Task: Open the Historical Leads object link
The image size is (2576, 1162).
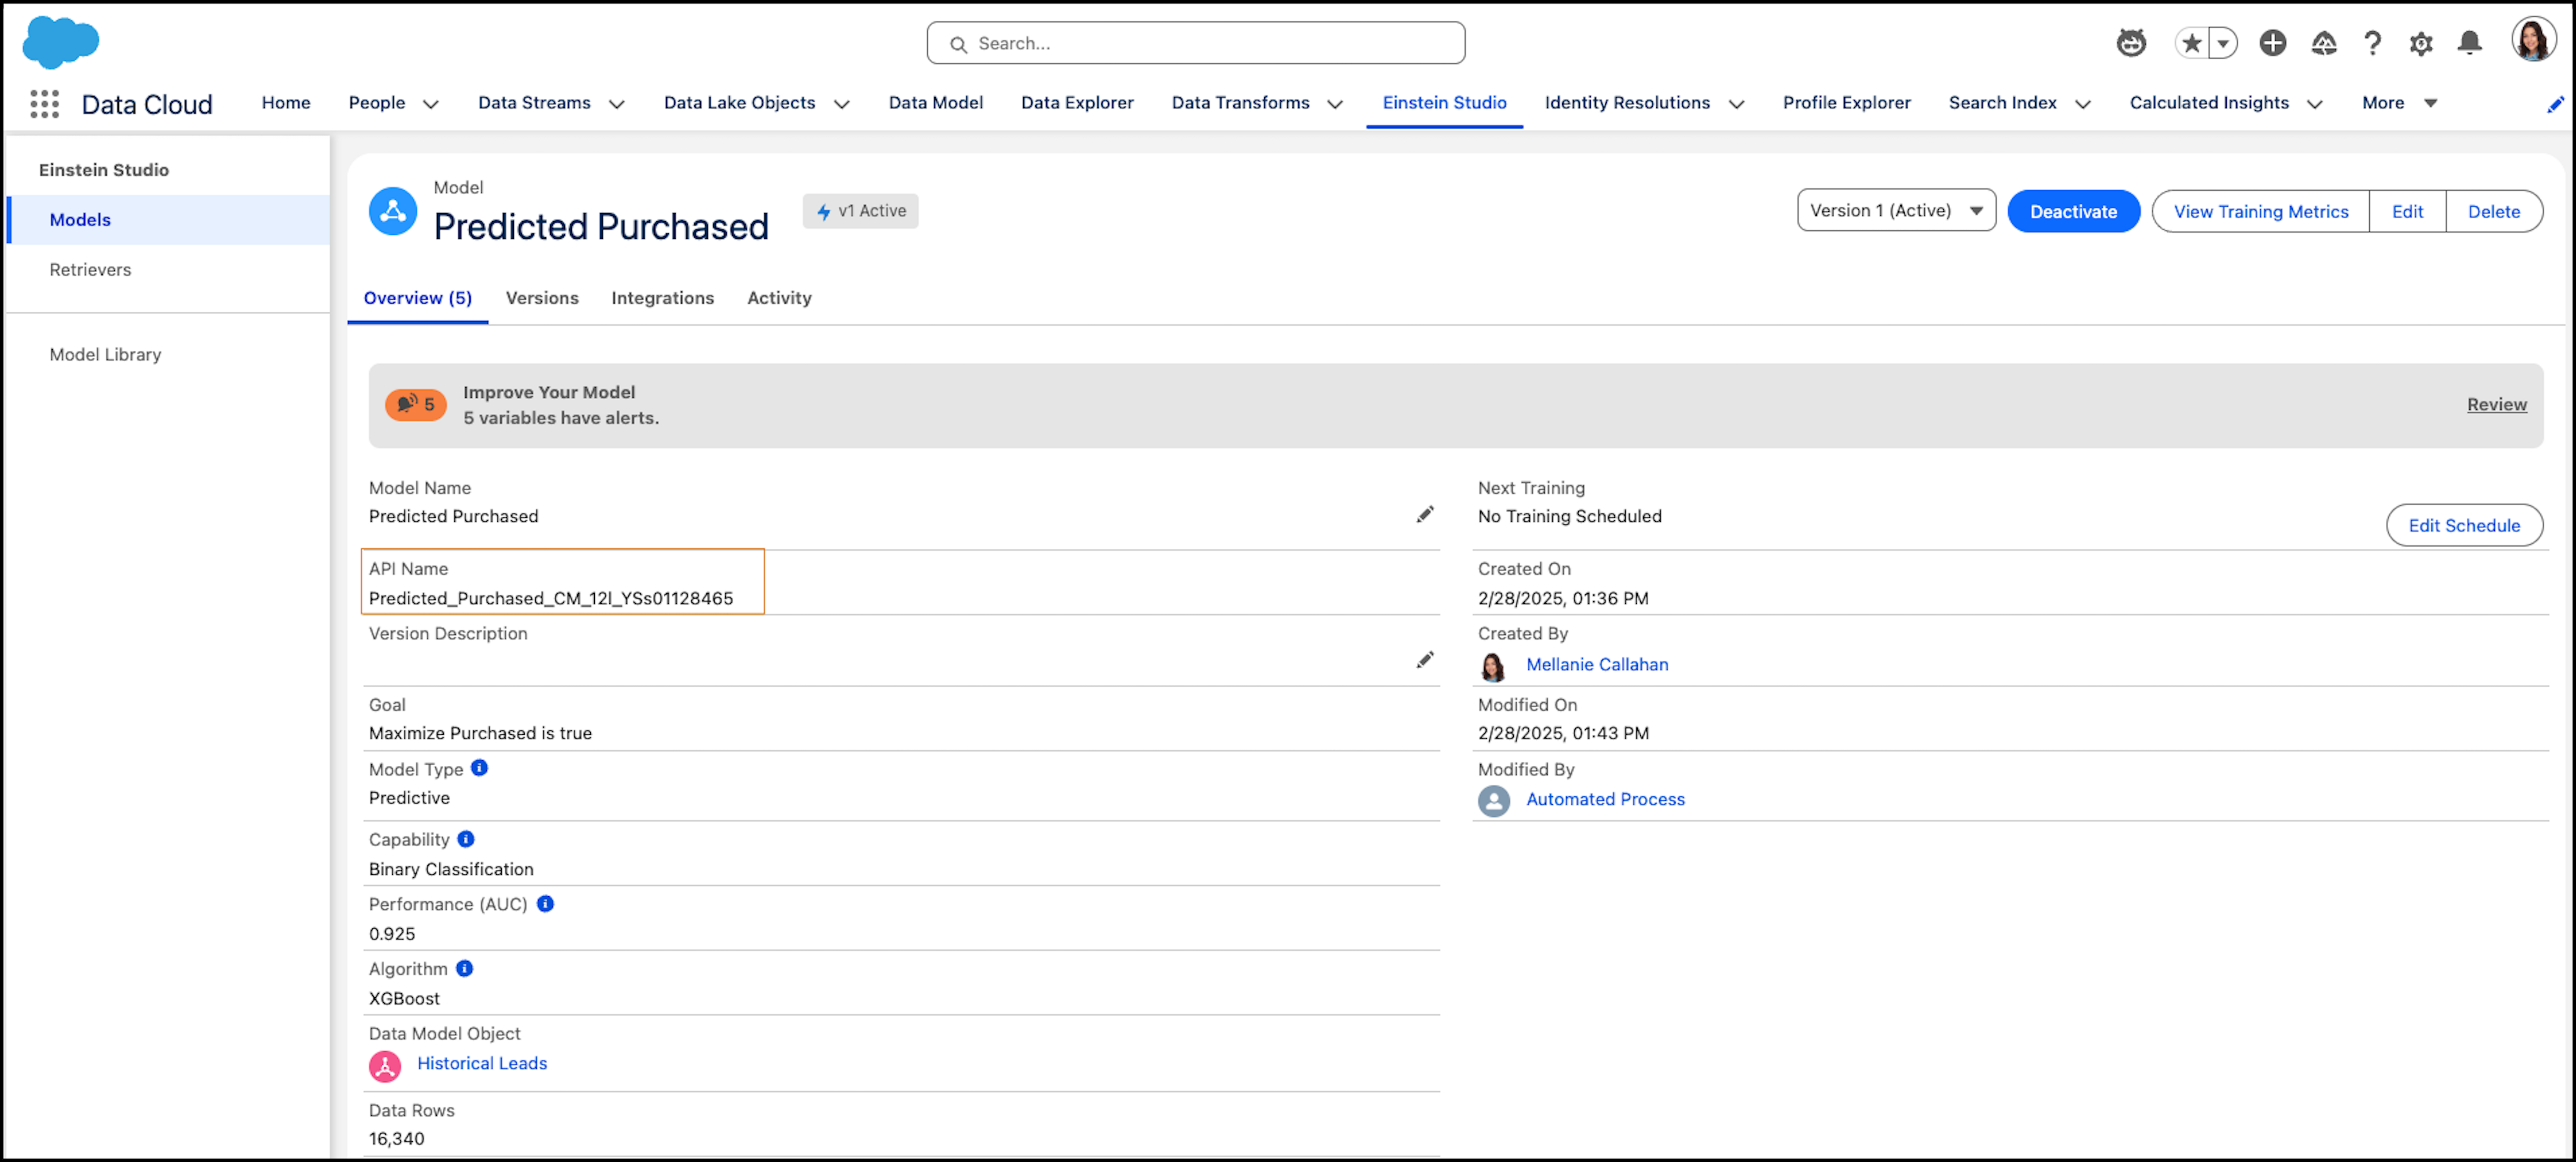Action: coord(482,1064)
